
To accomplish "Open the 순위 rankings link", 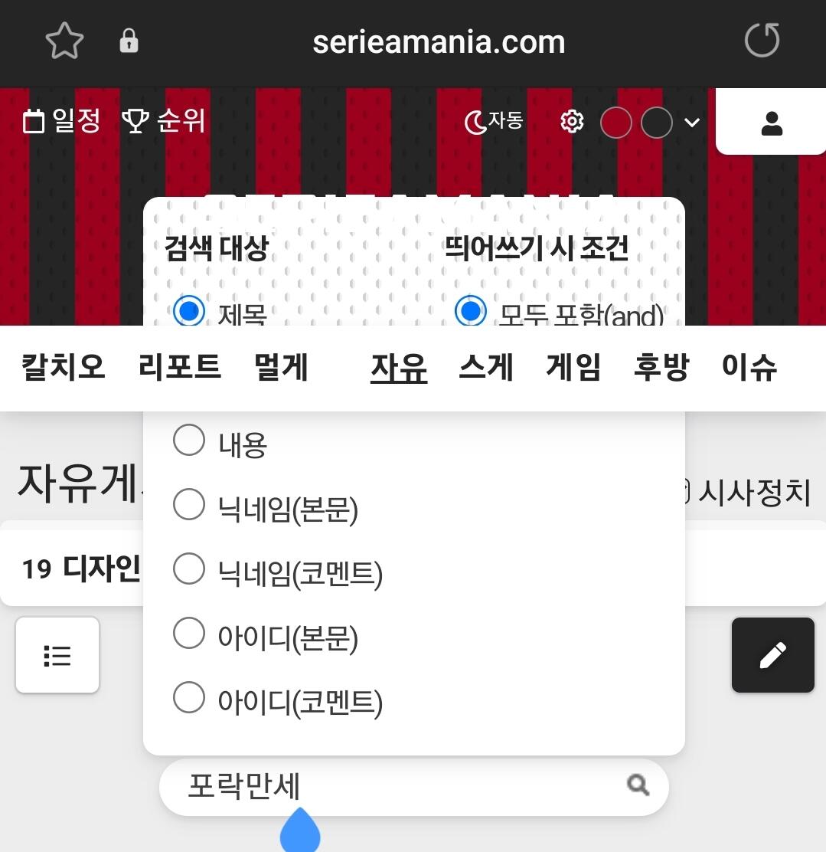I will pyautogui.click(x=164, y=120).
